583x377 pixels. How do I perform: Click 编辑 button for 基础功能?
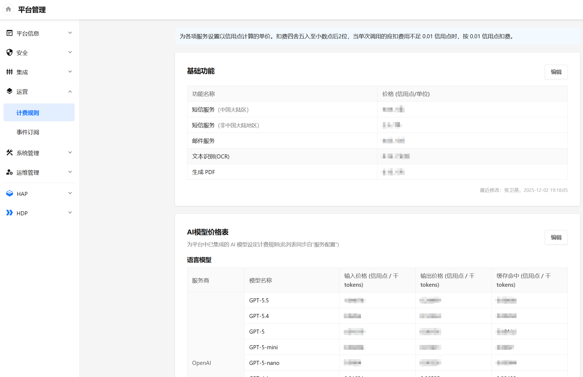click(x=556, y=72)
